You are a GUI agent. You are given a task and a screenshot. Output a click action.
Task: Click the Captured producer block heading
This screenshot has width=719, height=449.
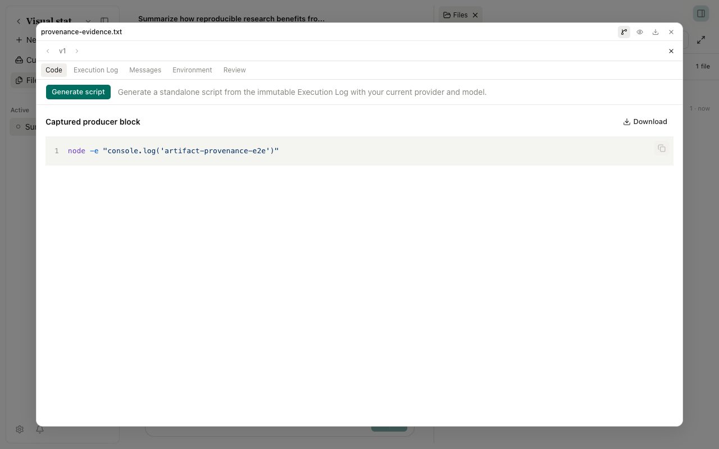tap(93, 122)
